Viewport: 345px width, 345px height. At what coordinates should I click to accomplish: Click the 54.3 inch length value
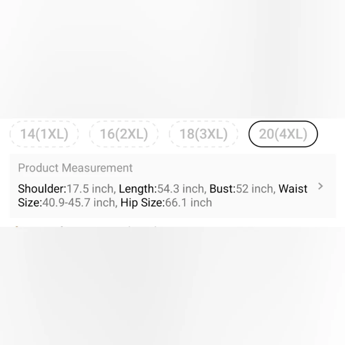point(181,189)
